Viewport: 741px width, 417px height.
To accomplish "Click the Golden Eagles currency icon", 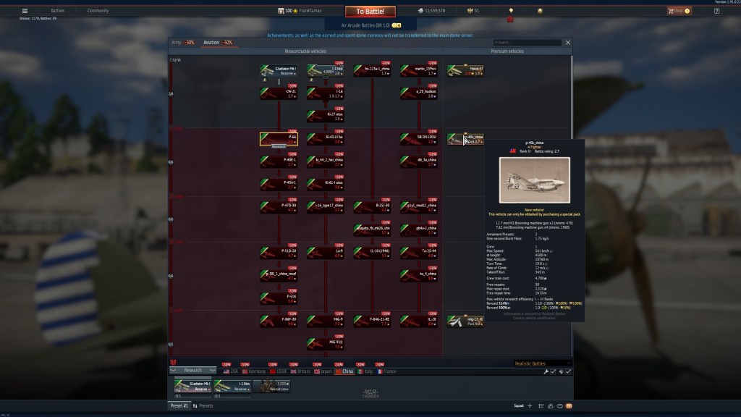I will coord(467,11).
